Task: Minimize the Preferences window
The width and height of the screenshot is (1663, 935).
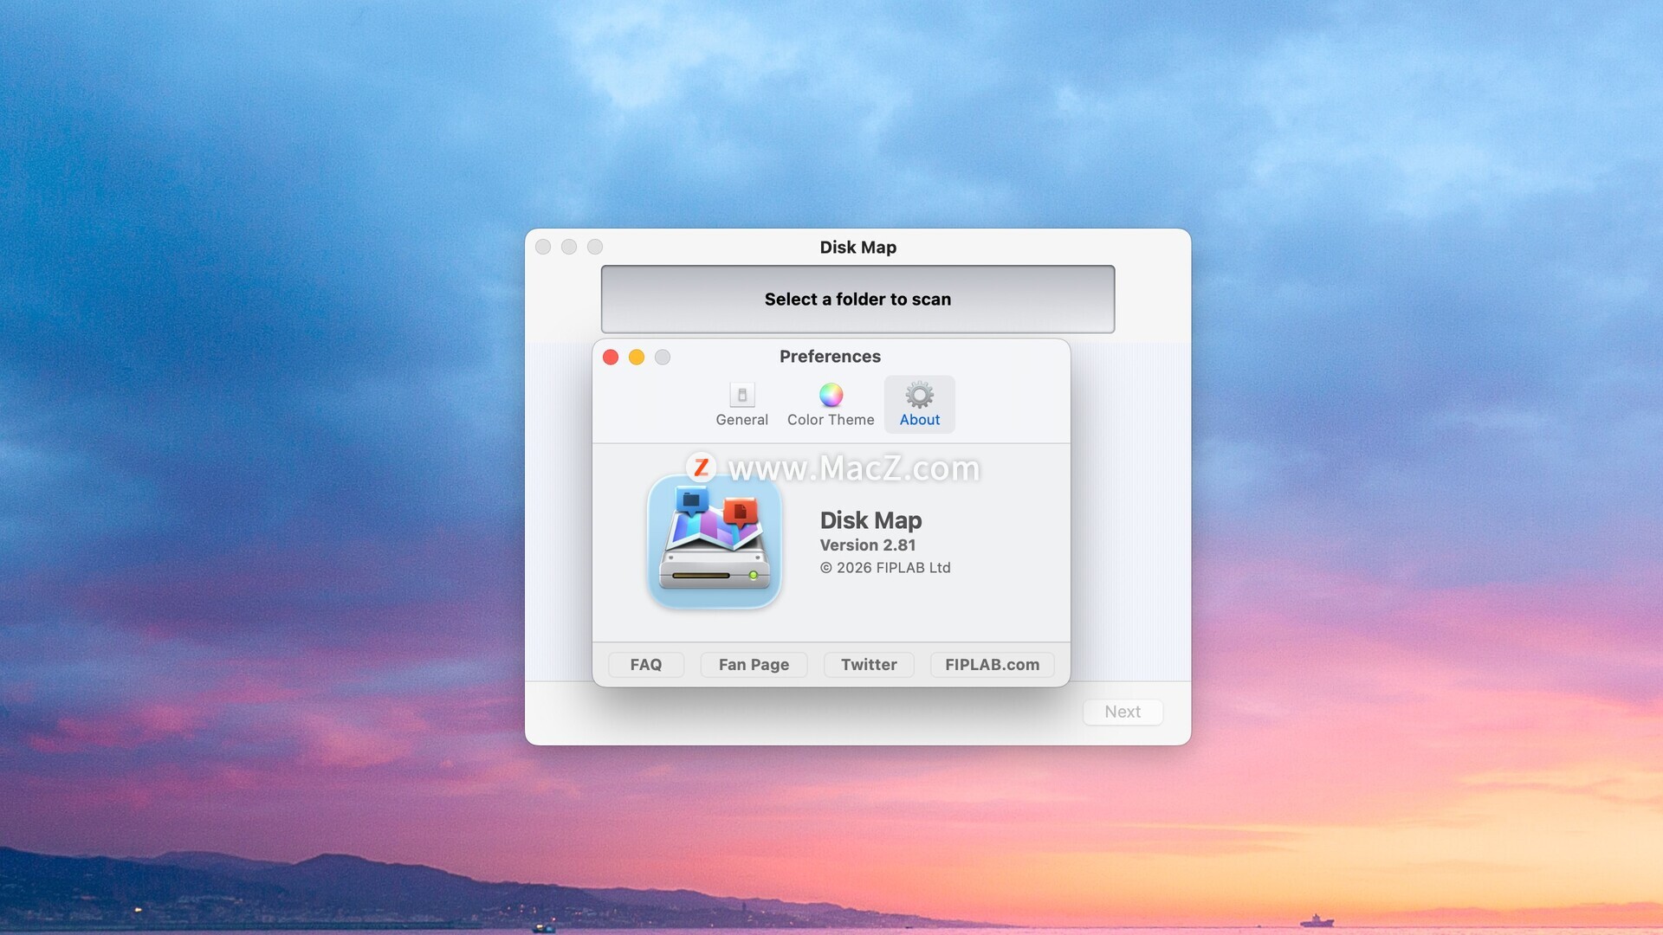Action: tap(637, 358)
